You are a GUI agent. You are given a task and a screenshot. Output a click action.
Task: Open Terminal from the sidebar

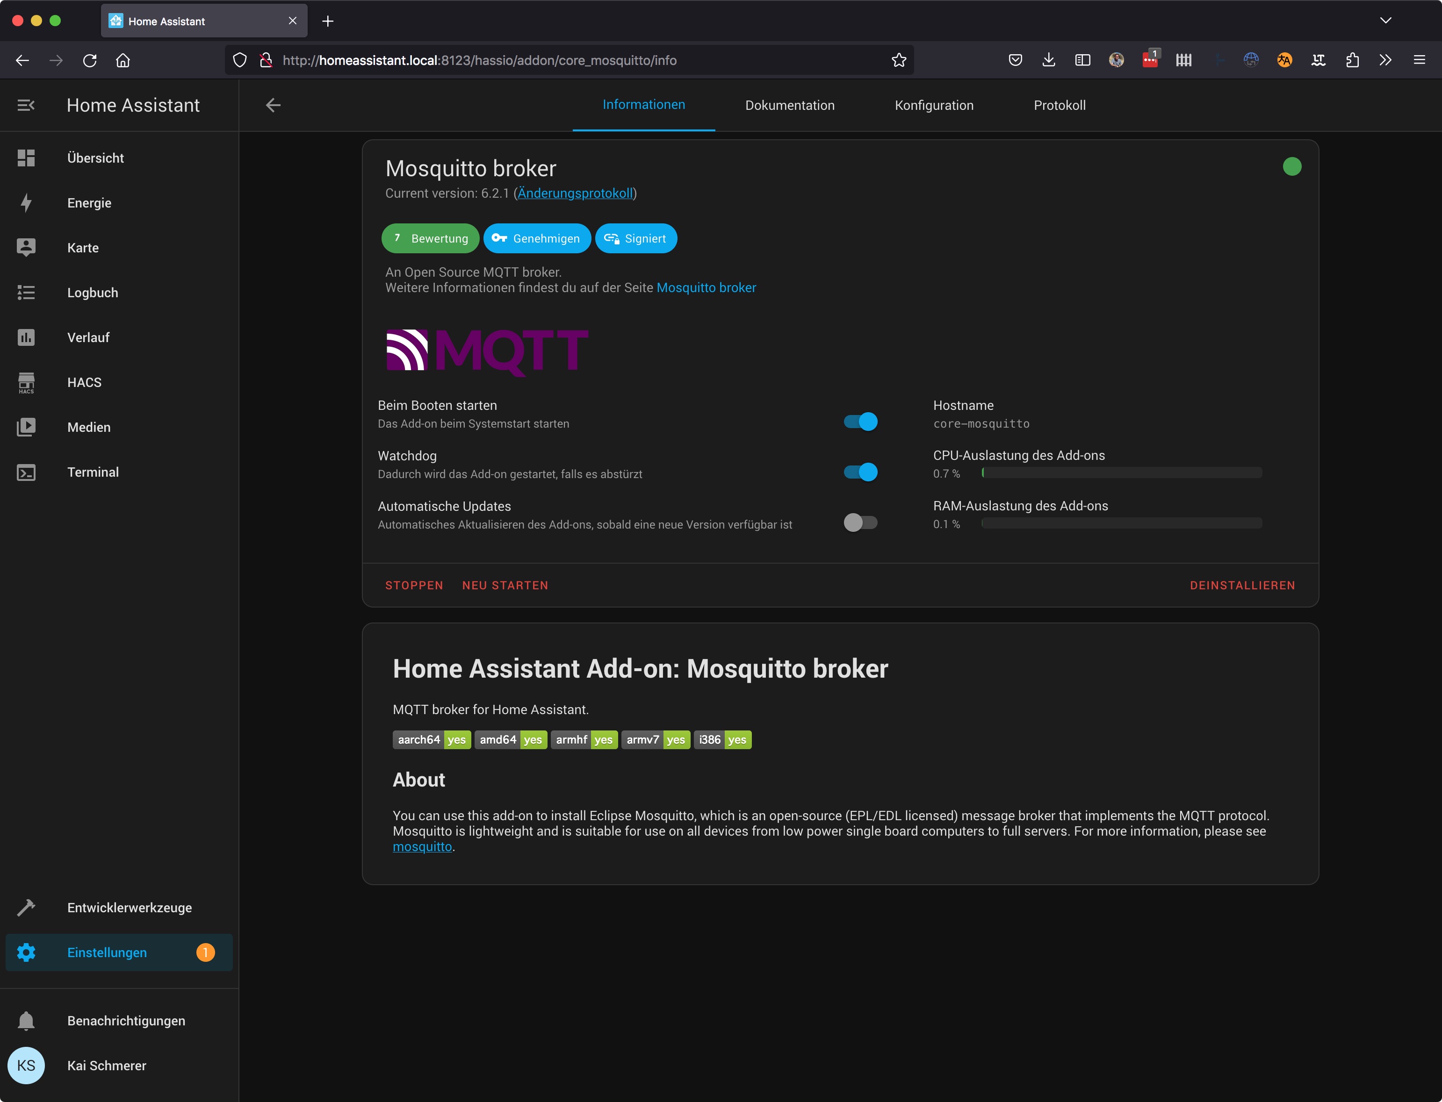pos(93,472)
